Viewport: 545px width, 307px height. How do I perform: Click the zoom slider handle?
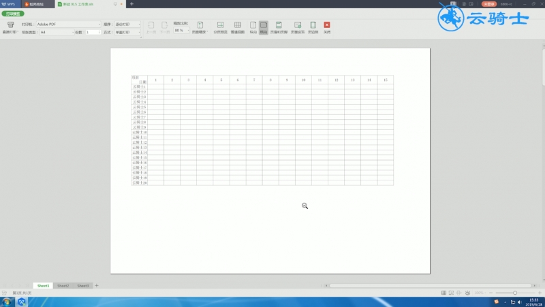(x=515, y=293)
